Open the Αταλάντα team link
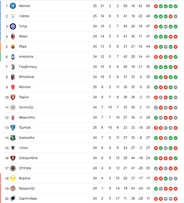Image resolution: width=184 pixels, height=203 pixels. [26, 57]
